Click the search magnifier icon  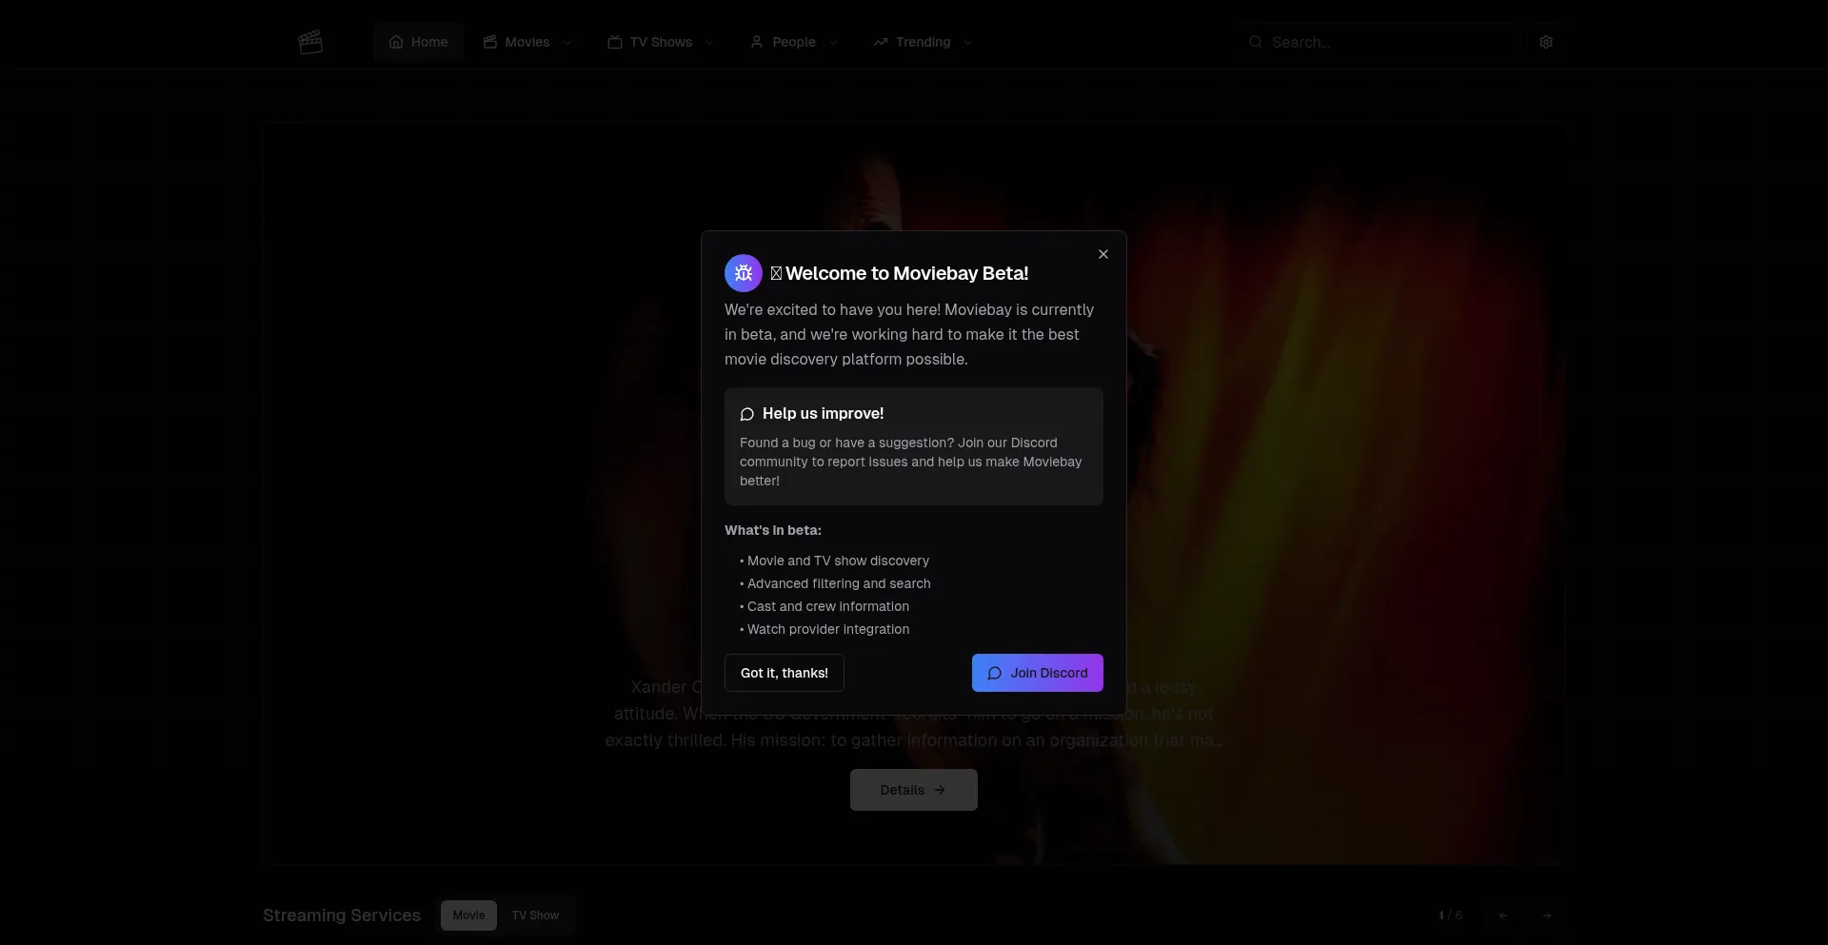tap(1255, 42)
